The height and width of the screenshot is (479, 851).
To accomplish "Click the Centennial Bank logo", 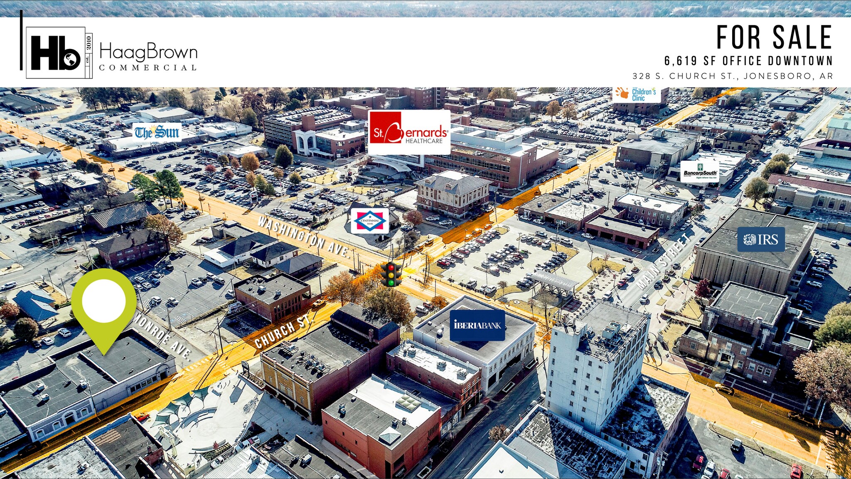I will click(369, 221).
